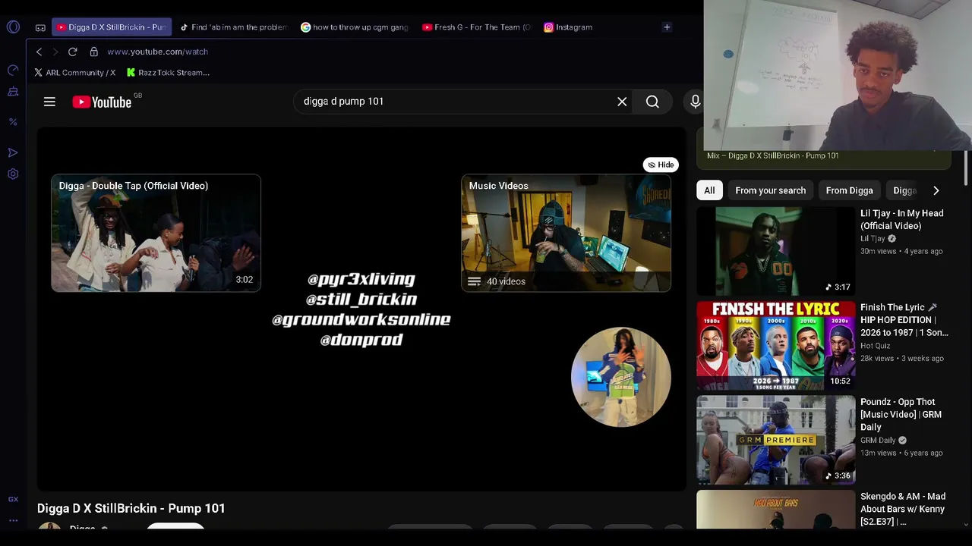The image size is (972, 546).
Task: Click the video title 'Digga D X StillBrickin - Pump 101'
Action: pos(131,508)
